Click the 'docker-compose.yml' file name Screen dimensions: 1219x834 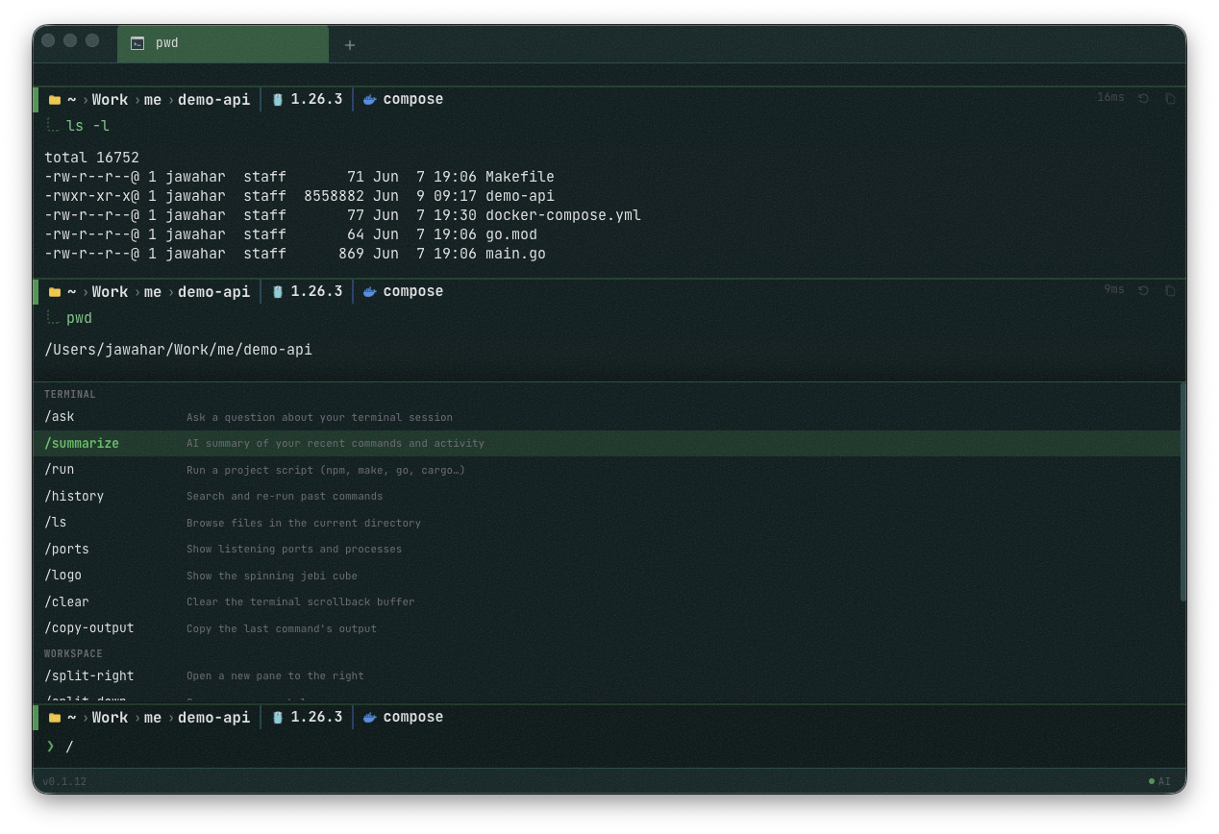(563, 215)
